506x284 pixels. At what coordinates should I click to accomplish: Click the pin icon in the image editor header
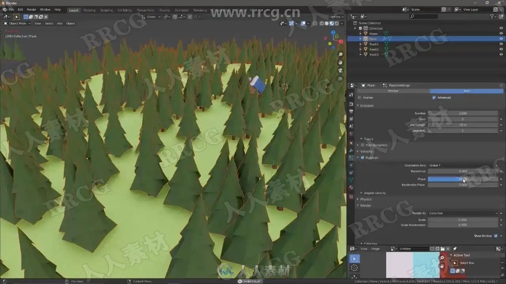(x=455, y=249)
